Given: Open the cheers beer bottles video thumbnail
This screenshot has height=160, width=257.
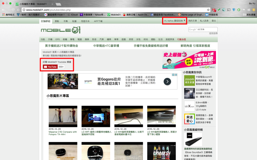Looking at the screenshot, I should pyautogui.click(x=161, y=151).
